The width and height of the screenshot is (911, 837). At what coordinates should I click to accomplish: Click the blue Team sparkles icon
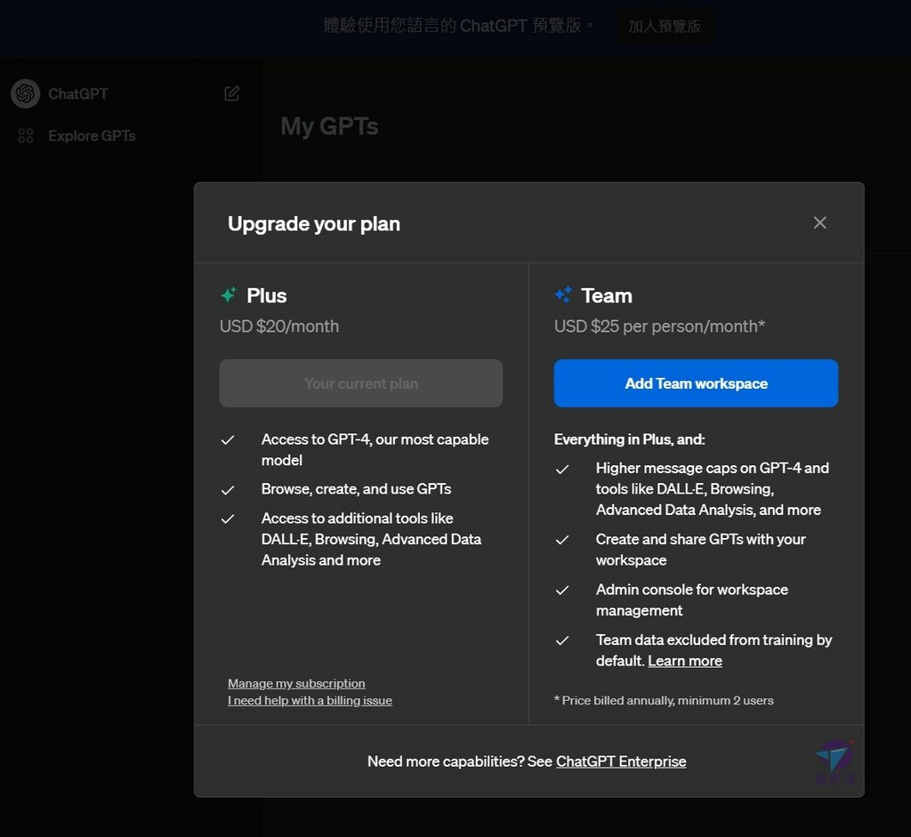(563, 294)
